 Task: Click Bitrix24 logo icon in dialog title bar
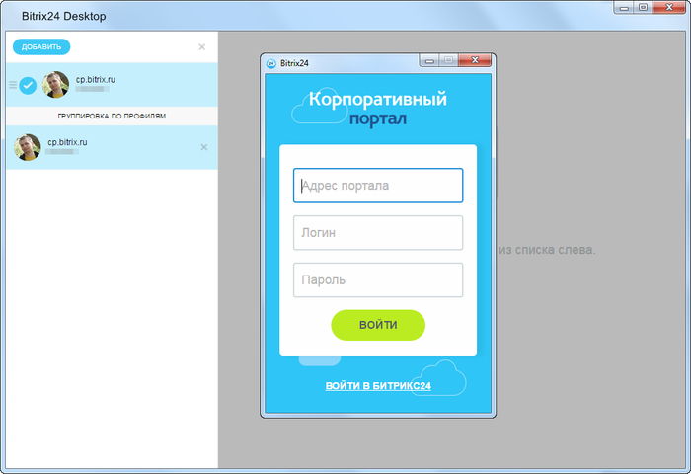[x=271, y=63]
